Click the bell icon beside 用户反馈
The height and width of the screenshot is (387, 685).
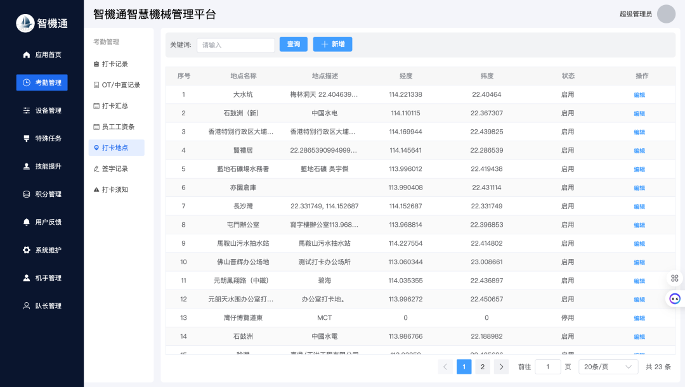tap(27, 222)
